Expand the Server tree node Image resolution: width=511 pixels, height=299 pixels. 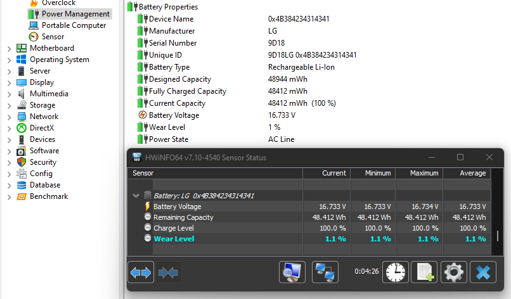pyautogui.click(x=9, y=72)
